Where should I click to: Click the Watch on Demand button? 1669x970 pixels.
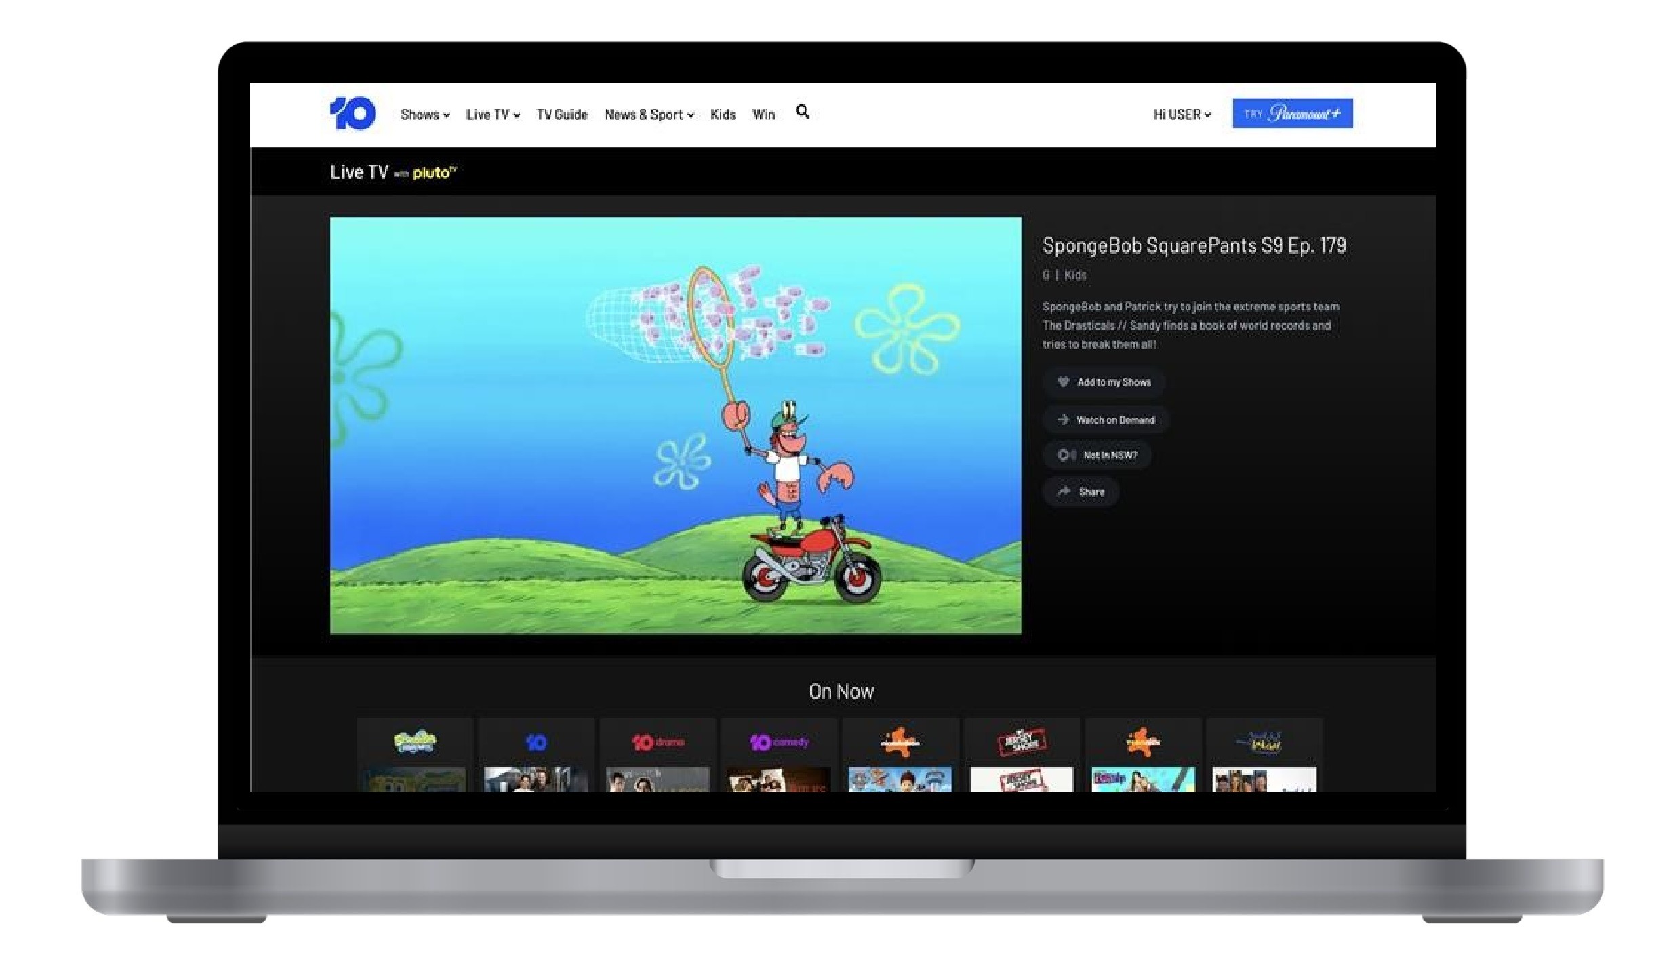pos(1106,420)
